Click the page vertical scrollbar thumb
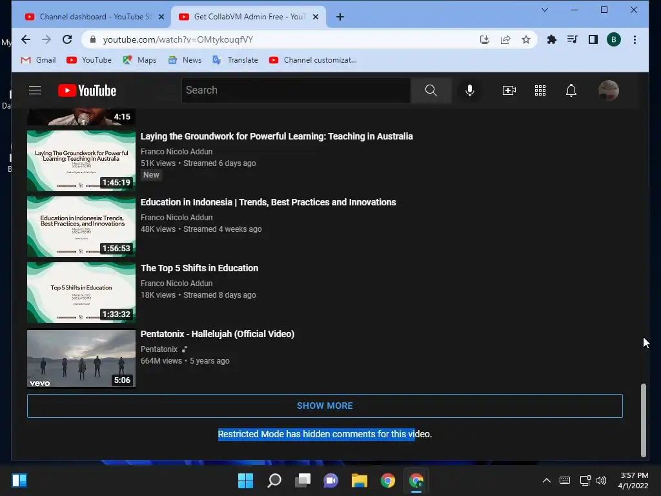 (x=644, y=420)
